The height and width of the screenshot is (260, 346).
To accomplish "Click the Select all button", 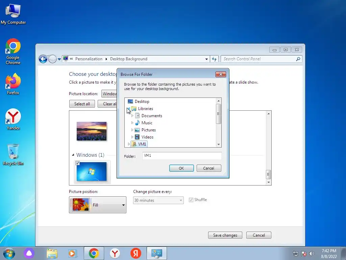I will pyautogui.click(x=82, y=104).
